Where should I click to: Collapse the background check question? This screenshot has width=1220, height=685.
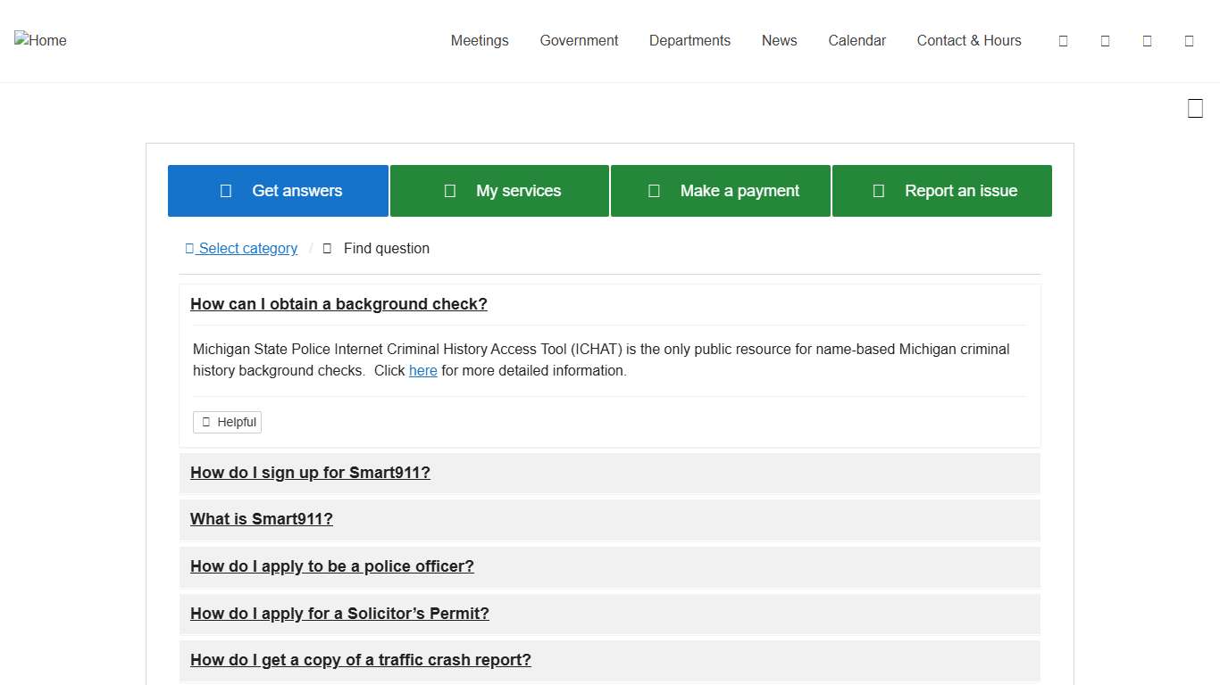(x=338, y=304)
